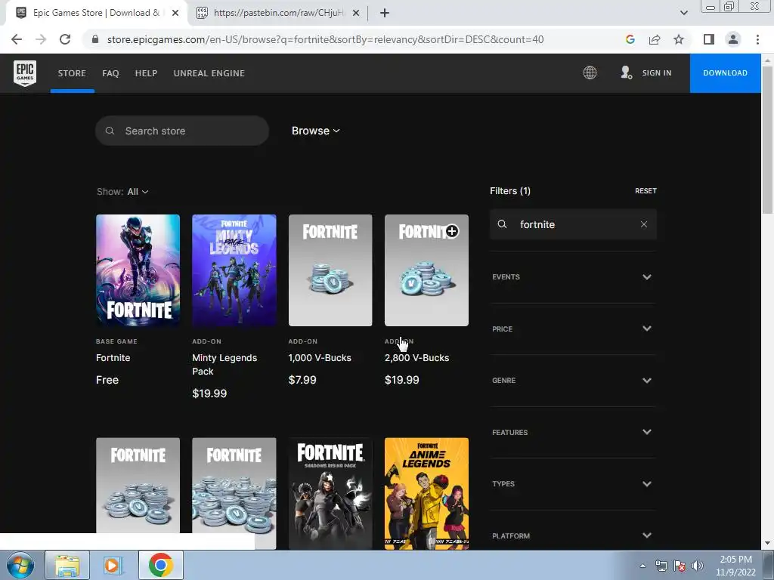Select the Store nav tab
The image size is (774, 580).
pyautogui.click(x=72, y=73)
